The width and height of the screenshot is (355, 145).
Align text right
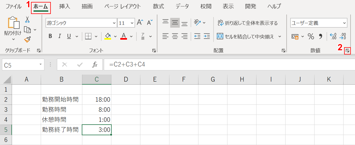184,36
